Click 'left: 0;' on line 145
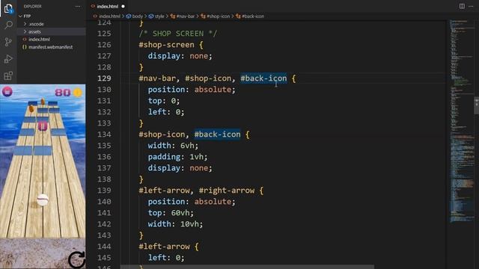Viewport: 479px width, 269px height. pos(166,258)
